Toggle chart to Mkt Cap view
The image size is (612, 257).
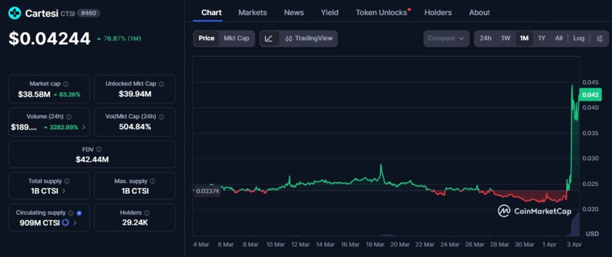[236, 38]
